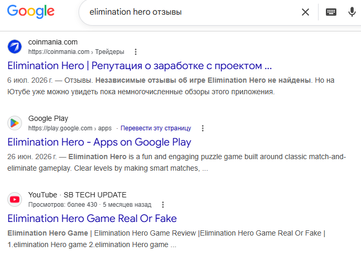Image resolution: width=361 pixels, height=256 pixels.
Task: Click https://play.google.com › apps breadcrumb
Action: 70,128
